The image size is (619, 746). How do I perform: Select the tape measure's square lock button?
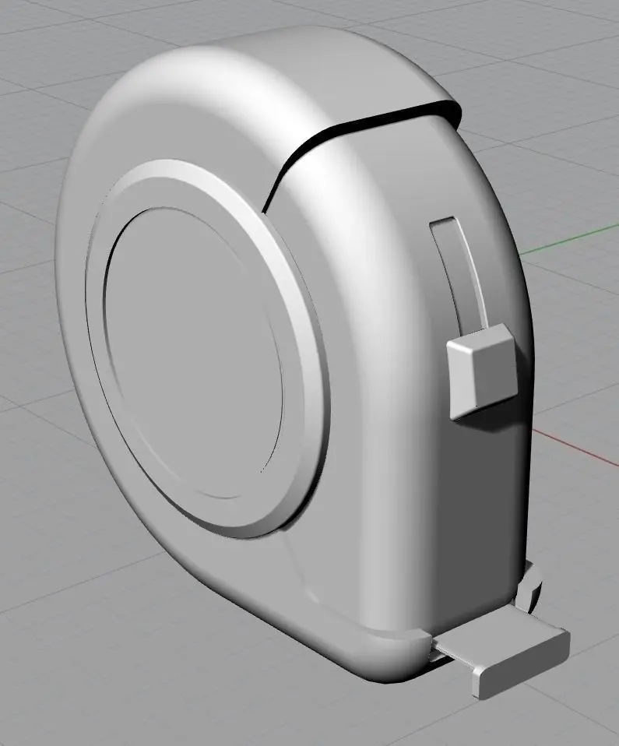tap(481, 371)
